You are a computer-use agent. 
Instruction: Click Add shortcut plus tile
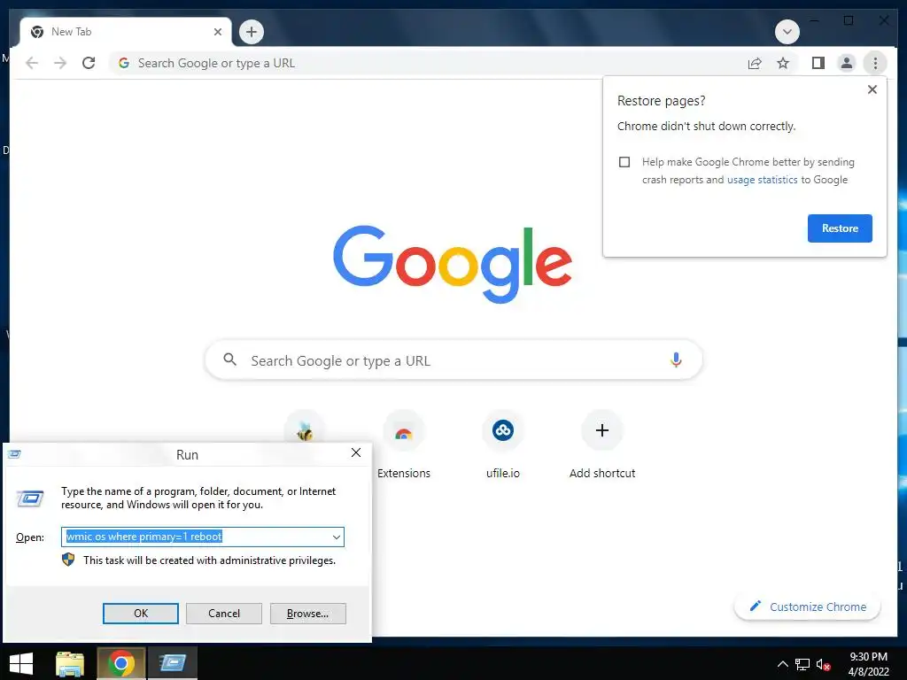click(602, 445)
